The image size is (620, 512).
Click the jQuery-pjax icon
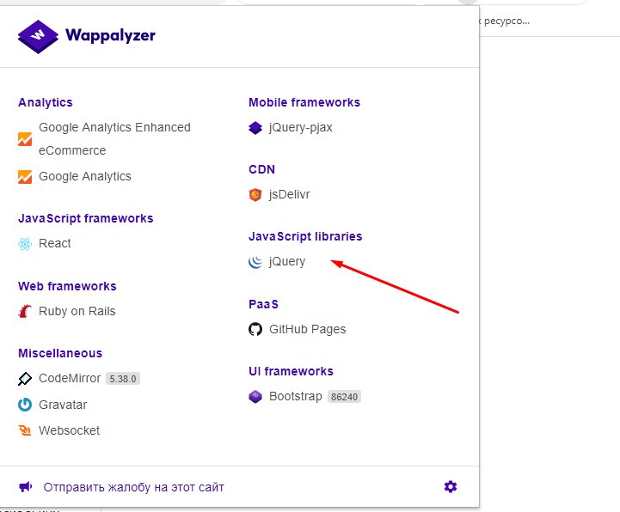click(x=255, y=128)
